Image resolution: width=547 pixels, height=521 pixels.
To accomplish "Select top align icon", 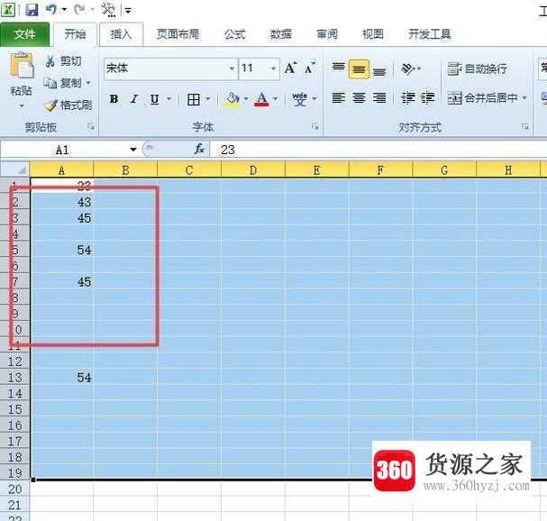I will tap(339, 69).
